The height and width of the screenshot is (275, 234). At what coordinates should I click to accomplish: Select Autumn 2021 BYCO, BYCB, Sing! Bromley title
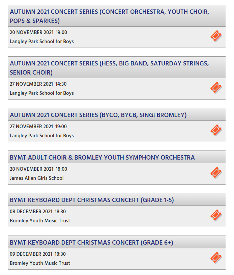pos(98,115)
